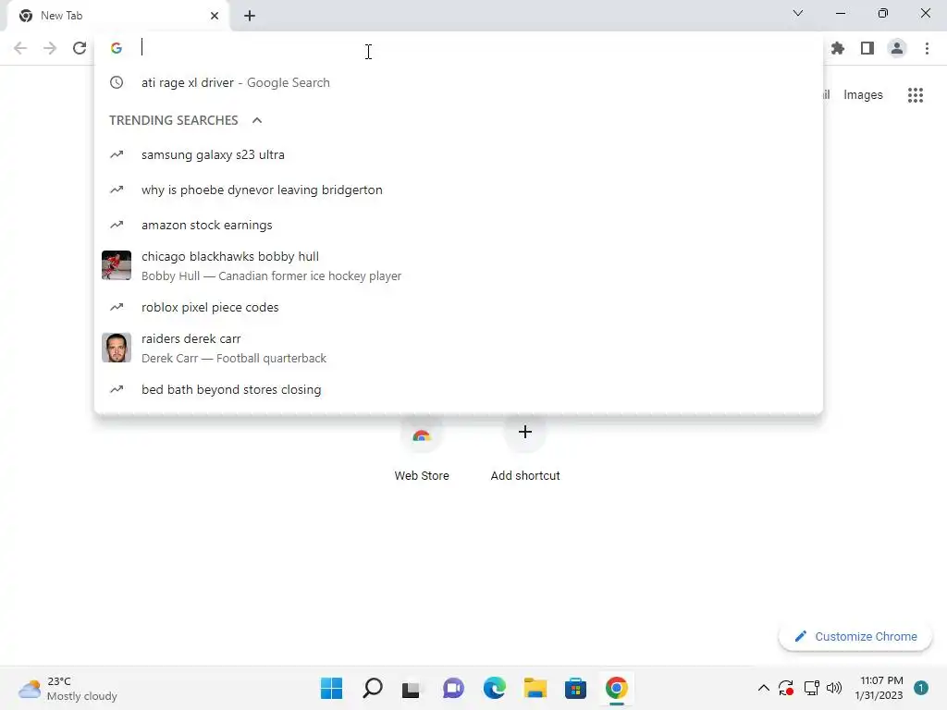Choose suggestion bed bath beyond stores closing
The height and width of the screenshot is (710, 947).
(x=459, y=389)
